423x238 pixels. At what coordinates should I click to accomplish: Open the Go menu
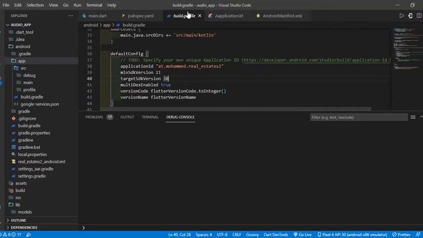tap(66, 5)
